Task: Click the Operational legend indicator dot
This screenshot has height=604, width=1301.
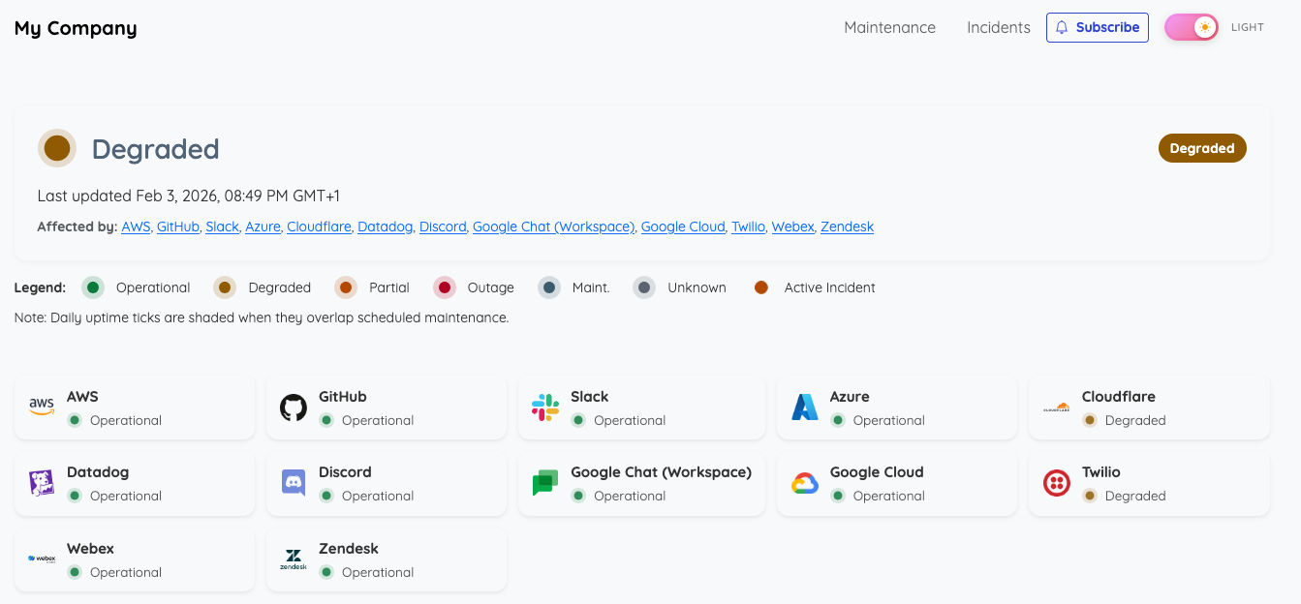Action: click(92, 287)
